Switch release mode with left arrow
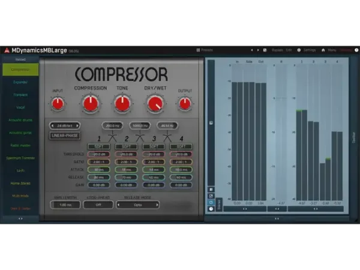Image resolution: width=360 pixels, height=270 pixels. point(118,205)
